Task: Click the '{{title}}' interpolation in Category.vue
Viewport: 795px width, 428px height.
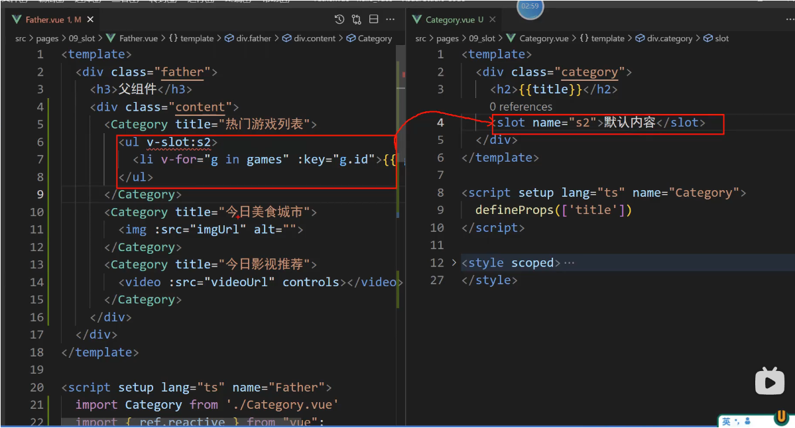Action: coord(550,89)
